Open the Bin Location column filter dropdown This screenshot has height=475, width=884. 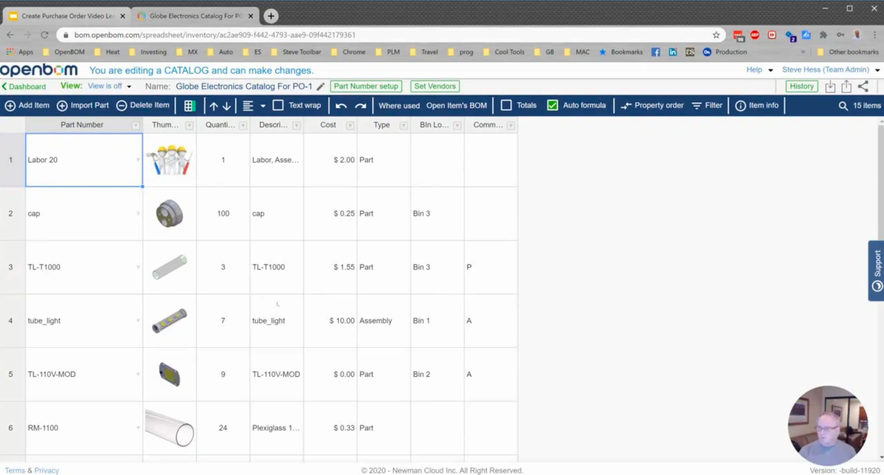457,125
